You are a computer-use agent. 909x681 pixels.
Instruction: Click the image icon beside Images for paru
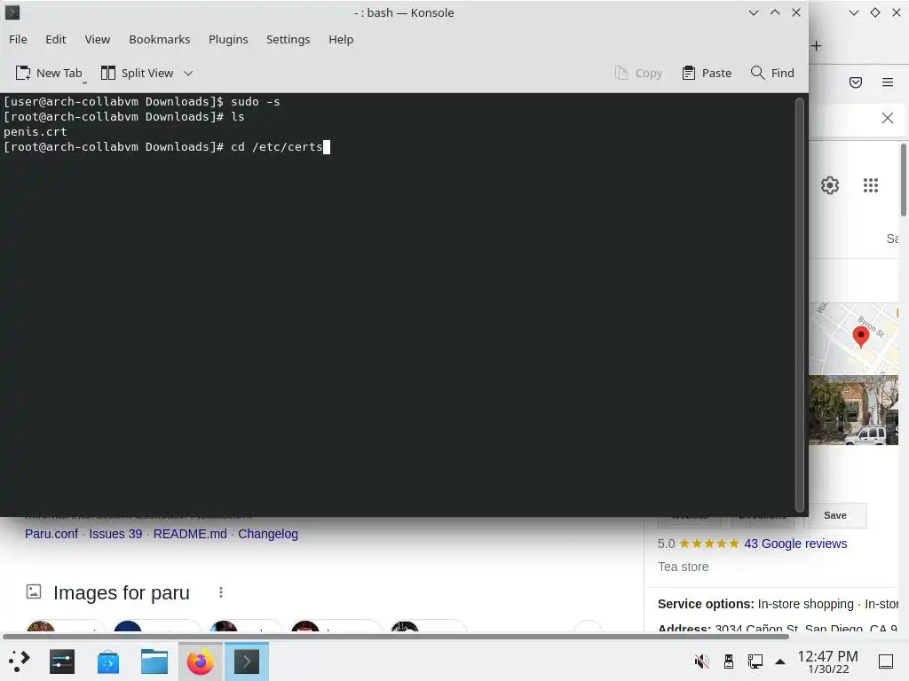click(x=34, y=591)
